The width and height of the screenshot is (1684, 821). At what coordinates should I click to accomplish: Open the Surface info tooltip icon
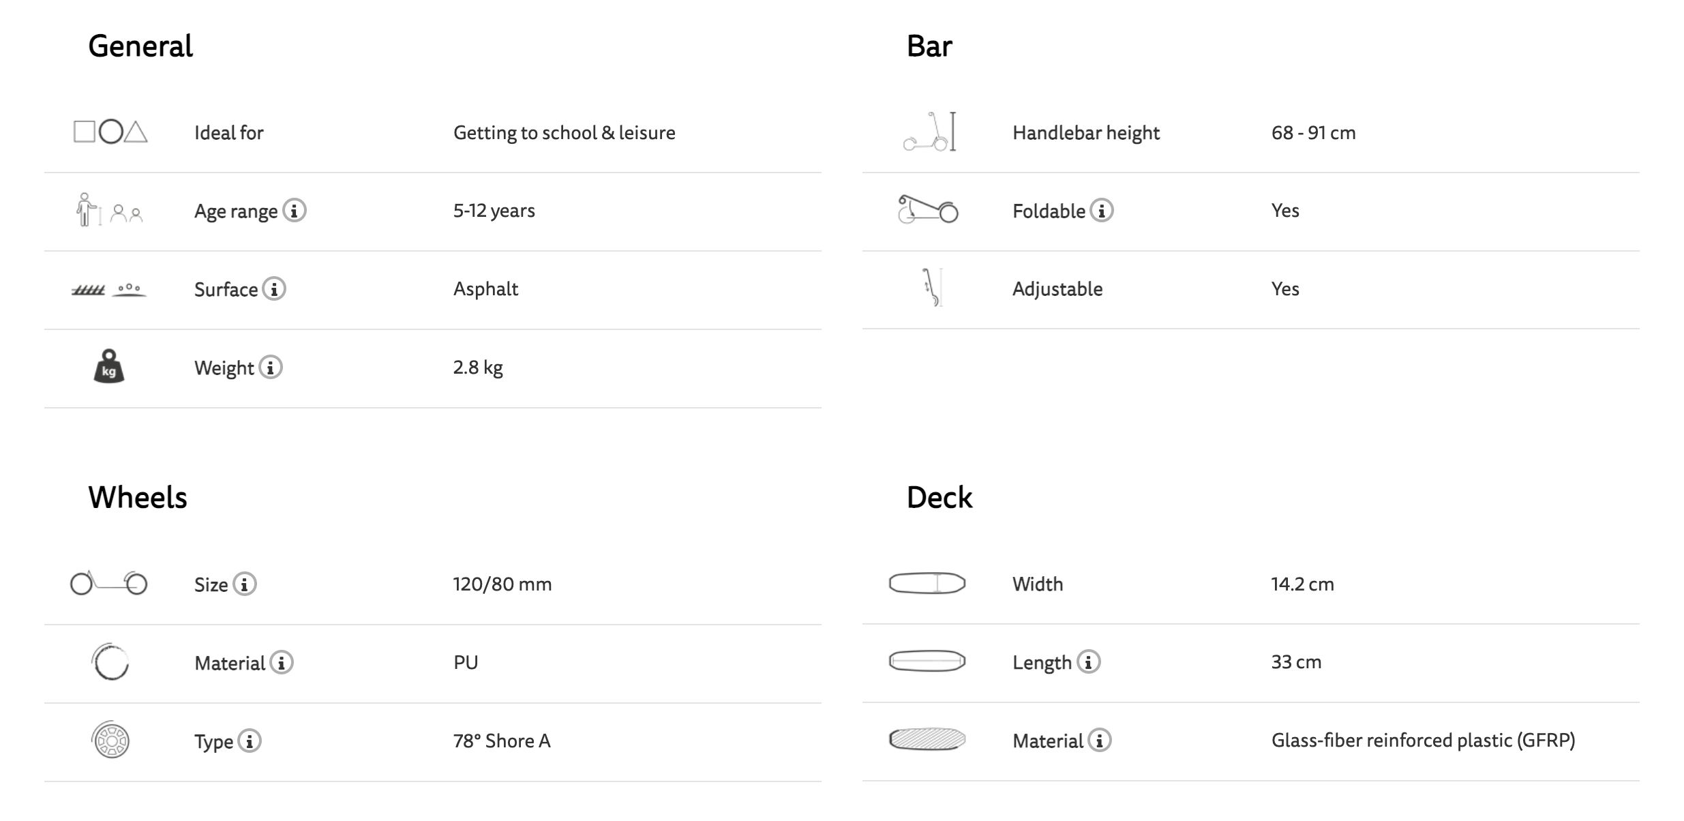coord(274,288)
